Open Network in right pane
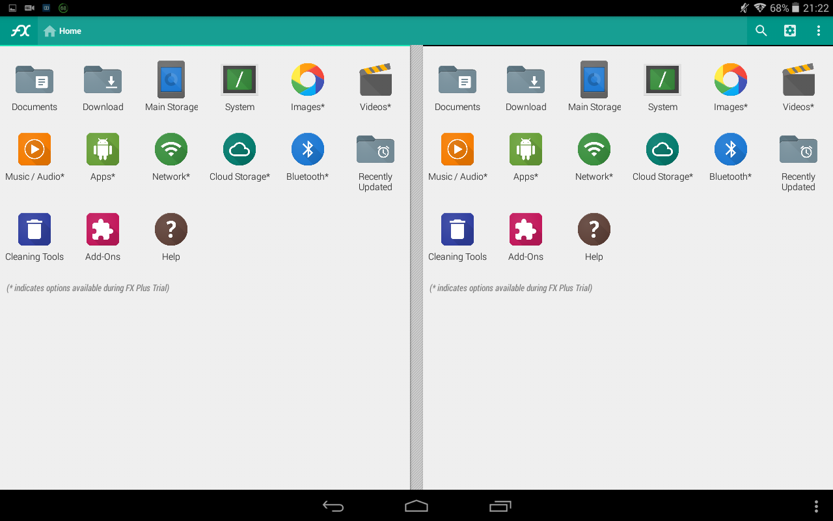 coord(594,158)
